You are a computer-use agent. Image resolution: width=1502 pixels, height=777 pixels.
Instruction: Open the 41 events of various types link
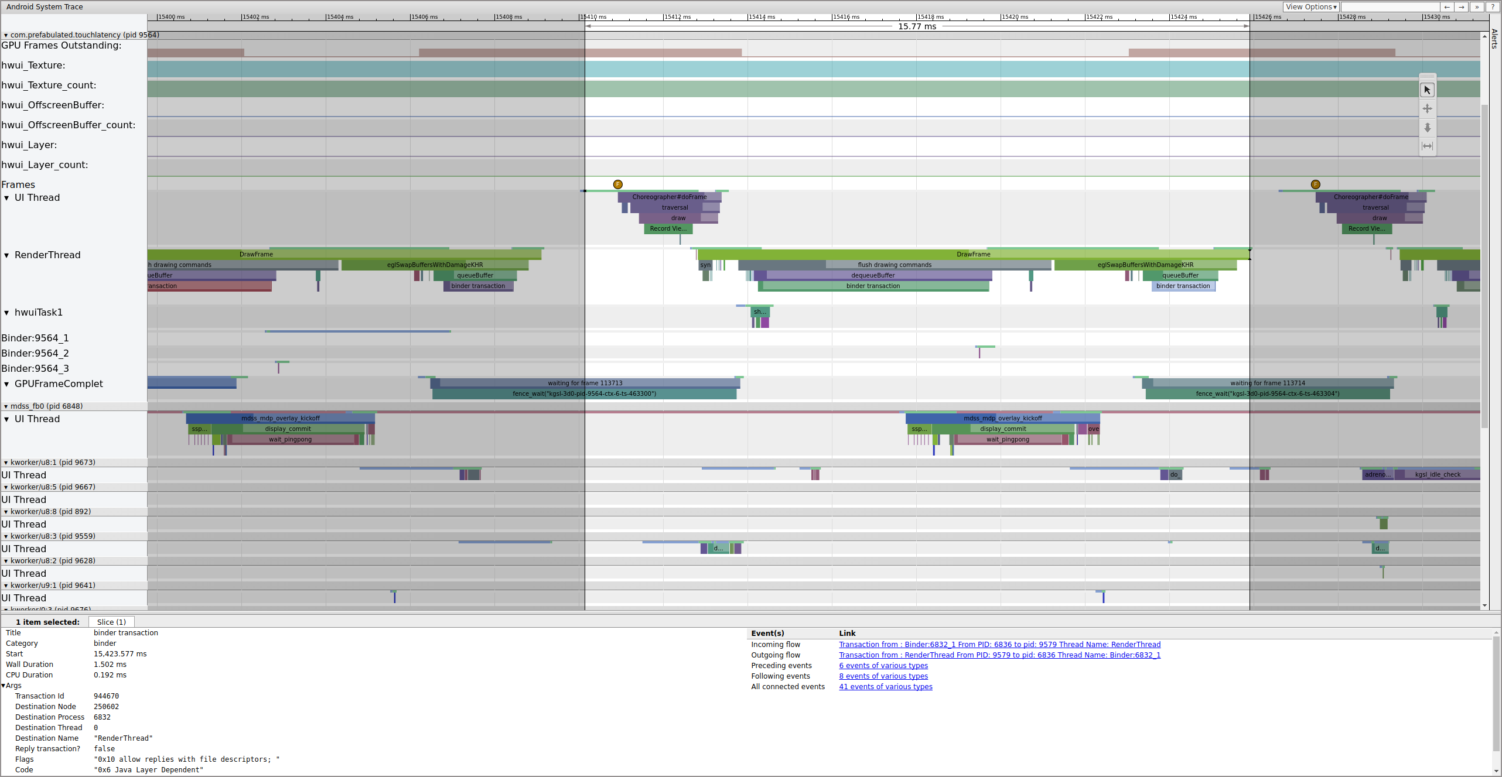[x=886, y=686]
